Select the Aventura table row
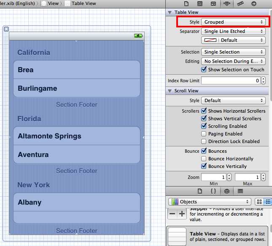The width and height of the screenshot is (272, 246). pos(77,154)
